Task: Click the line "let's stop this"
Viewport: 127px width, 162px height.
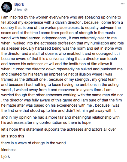Action: tap(13, 136)
